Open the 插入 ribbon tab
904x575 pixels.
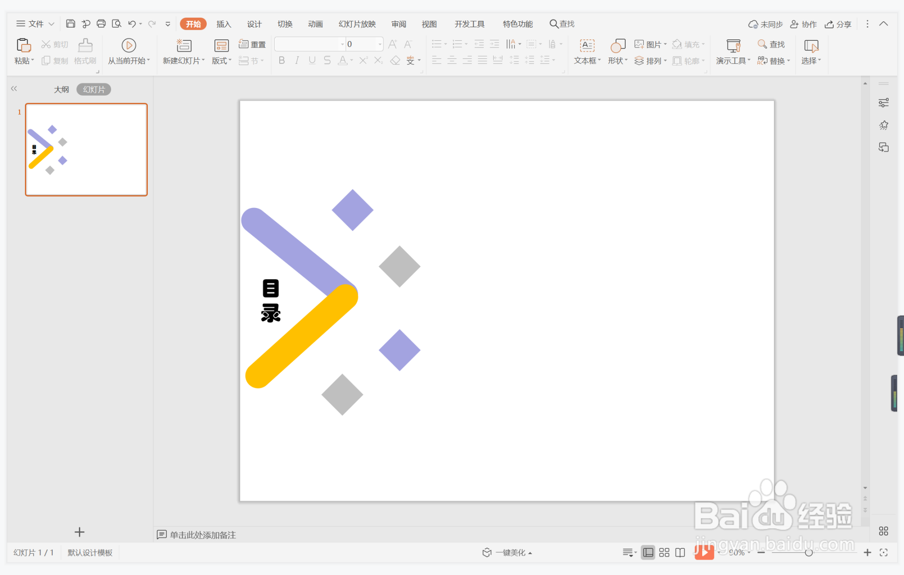(x=224, y=24)
